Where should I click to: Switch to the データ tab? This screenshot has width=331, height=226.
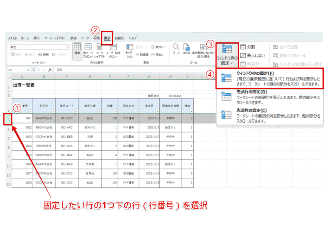tap(85, 38)
